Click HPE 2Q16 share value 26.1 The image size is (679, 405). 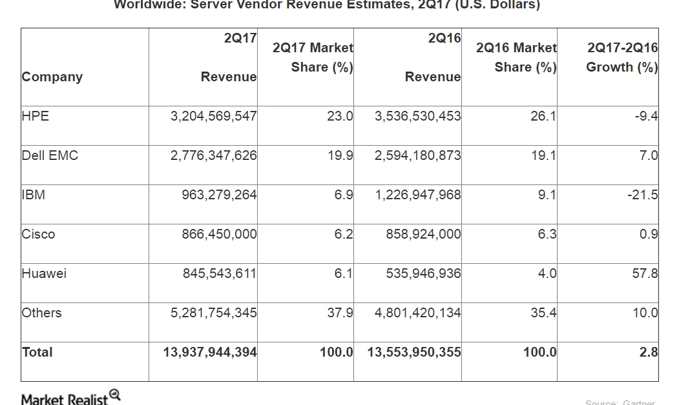point(543,116)
